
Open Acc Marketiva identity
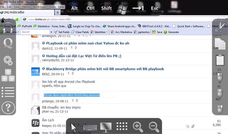(121, 32)
